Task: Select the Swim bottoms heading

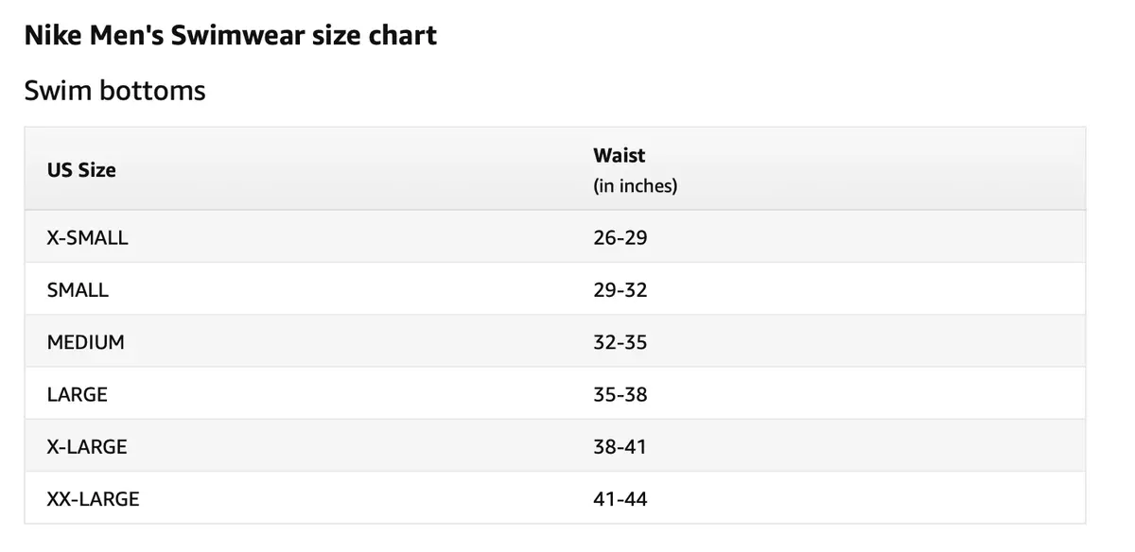Action: [114, 91]
